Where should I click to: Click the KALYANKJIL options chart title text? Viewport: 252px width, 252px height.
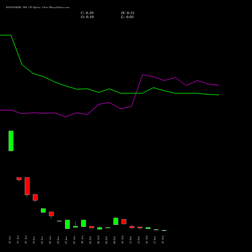[38, 8]
